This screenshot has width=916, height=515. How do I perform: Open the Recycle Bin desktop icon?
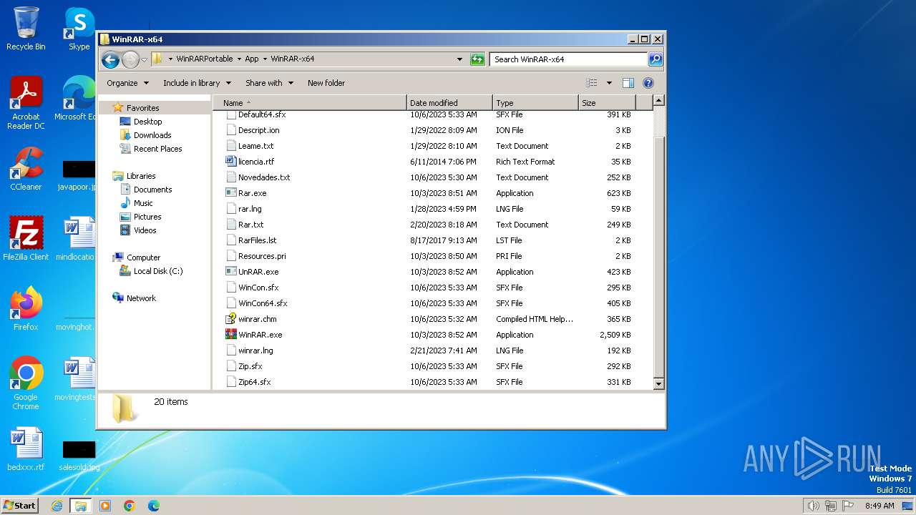point(26,29)
